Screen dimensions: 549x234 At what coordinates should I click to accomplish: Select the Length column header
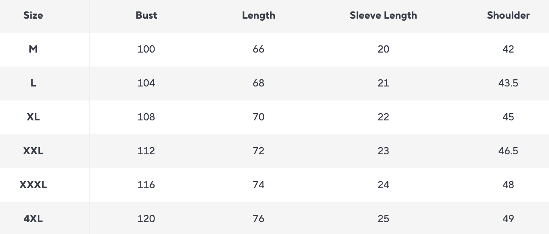pyautogui.click(x=258, y=15)
